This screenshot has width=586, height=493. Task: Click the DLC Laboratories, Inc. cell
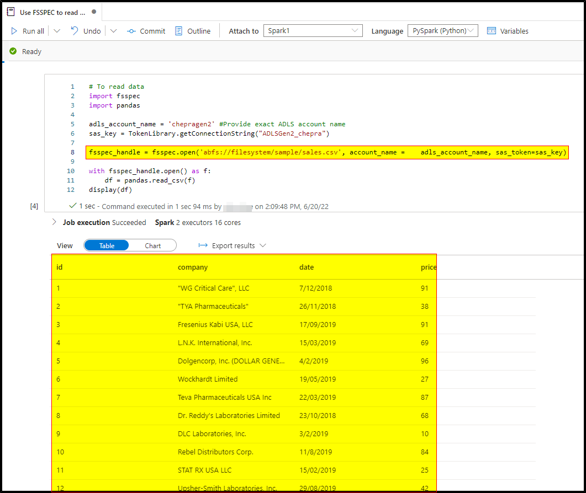[212, 433]
